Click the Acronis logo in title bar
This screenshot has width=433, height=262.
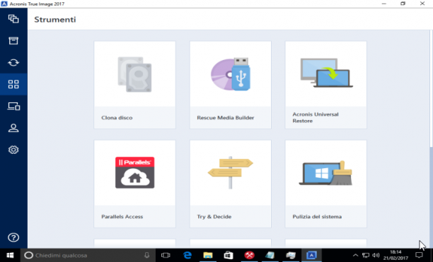click(4, 4)
